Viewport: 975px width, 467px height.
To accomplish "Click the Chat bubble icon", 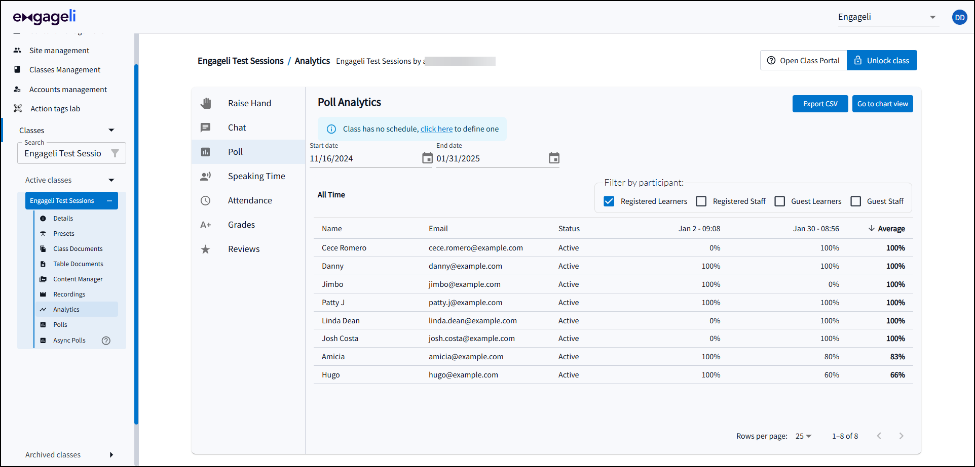I will (205, 128).
